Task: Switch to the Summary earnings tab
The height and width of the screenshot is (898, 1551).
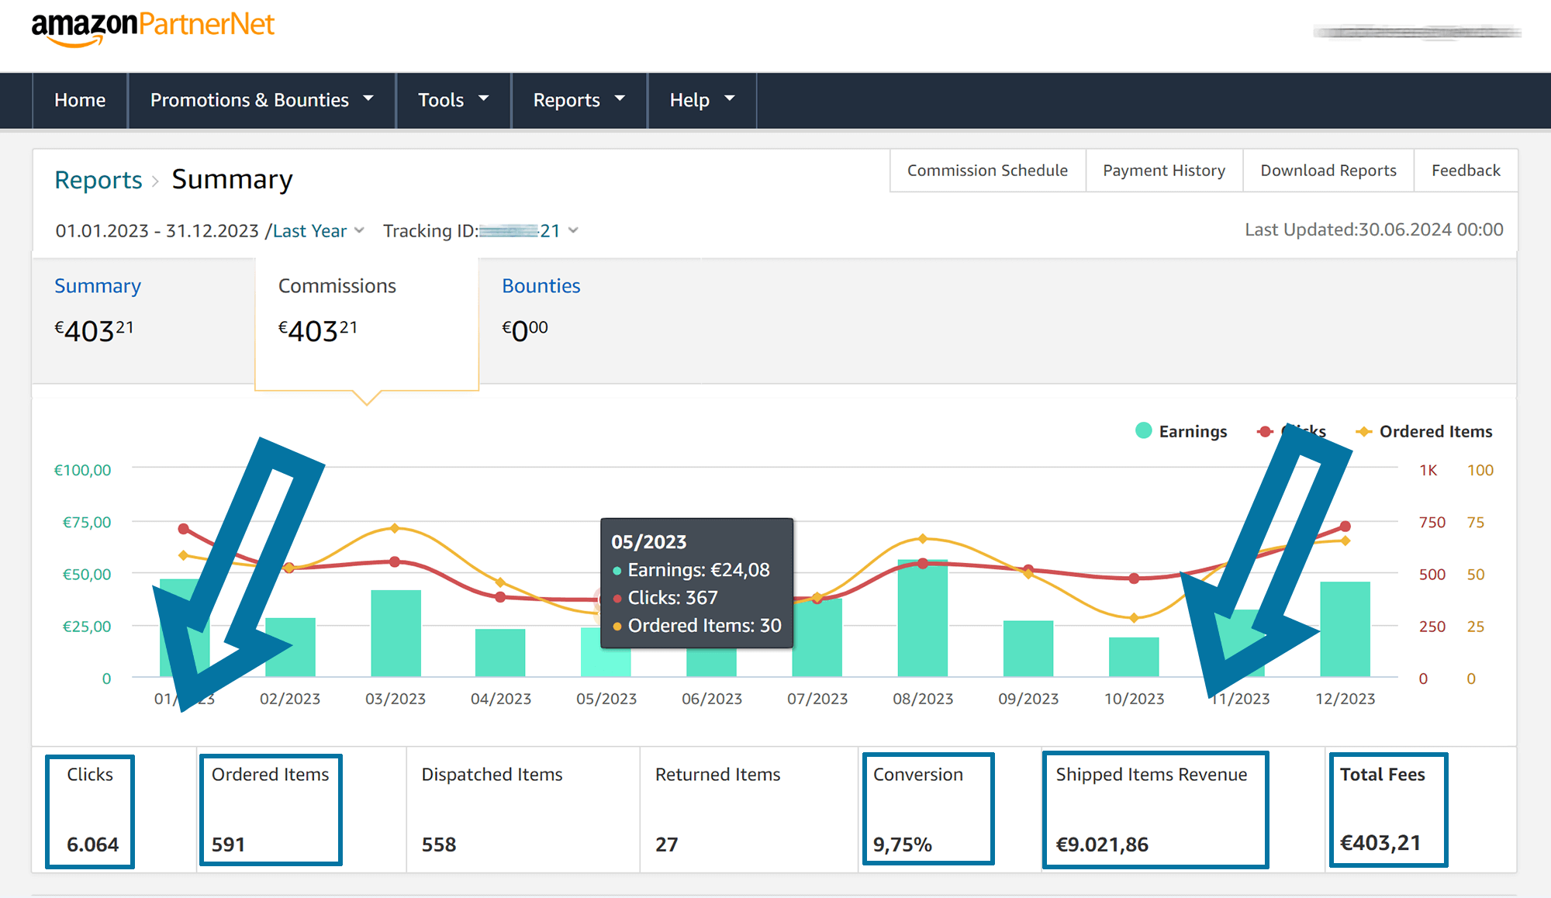Action: (x=143, y=320)
